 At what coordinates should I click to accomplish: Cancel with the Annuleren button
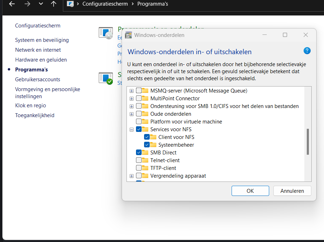(292, 191)
